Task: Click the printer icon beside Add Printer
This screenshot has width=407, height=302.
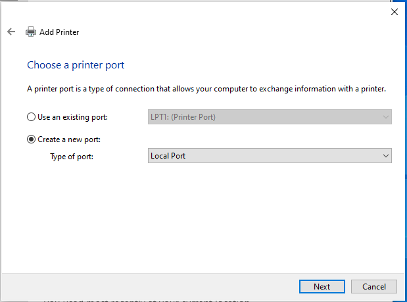Action: click(x=31, y=32)
